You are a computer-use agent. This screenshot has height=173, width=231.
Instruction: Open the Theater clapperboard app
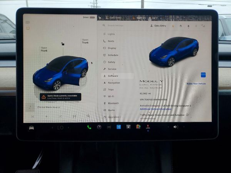128,126
